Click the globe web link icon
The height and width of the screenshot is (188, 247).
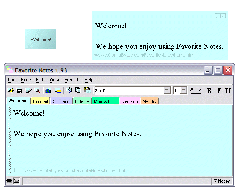point(48,91)
